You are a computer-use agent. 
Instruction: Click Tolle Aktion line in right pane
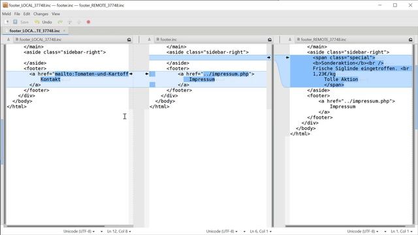click(341, 80)
